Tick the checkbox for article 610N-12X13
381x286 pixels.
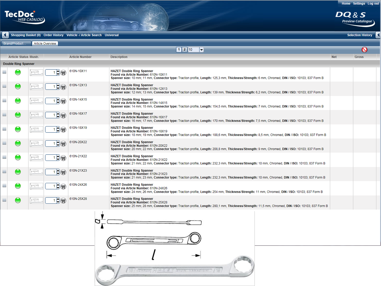[4, 86]
